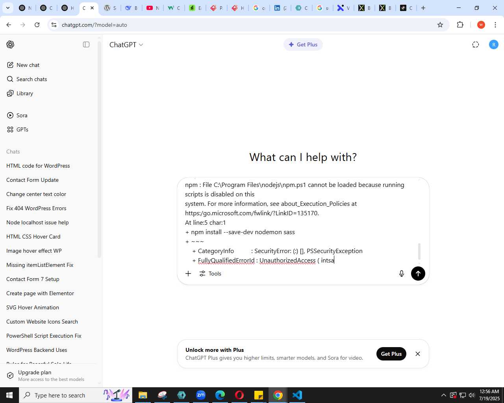
Task: Open Visual Studio Code from taskbar
Action: [x=297, y=395]
